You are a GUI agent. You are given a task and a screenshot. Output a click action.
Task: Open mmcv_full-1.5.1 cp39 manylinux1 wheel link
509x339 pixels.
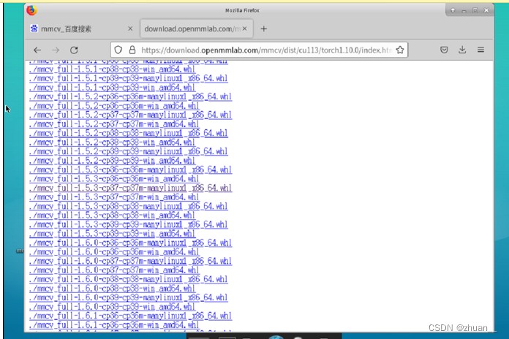point(128,78)
